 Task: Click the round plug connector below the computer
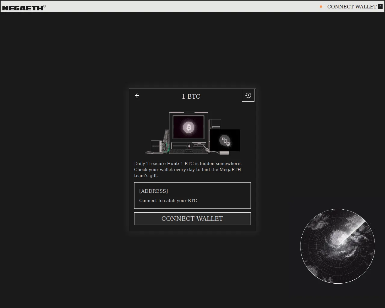(207, 150)
